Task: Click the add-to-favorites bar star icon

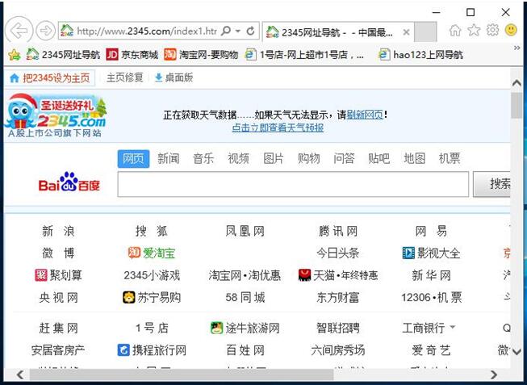Action: 14,54
